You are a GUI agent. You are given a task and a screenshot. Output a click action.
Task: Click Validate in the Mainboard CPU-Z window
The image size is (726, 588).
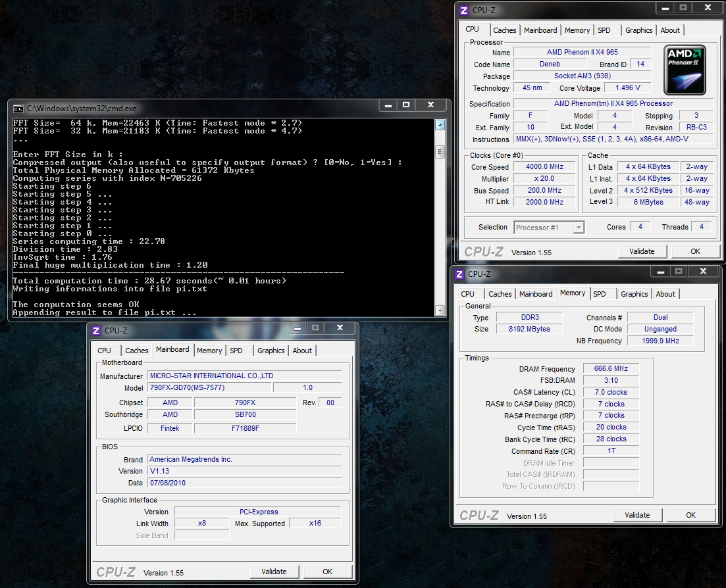pyautogui.click(x=274, y=572)
